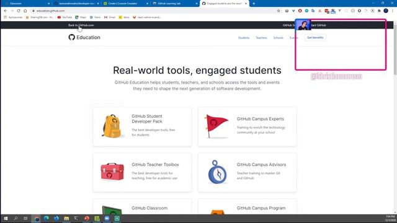
Task: Switch to Chrome in the taskbar
Action: [36, 218]
